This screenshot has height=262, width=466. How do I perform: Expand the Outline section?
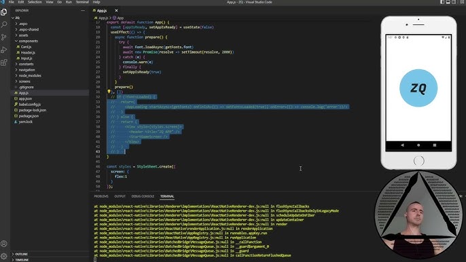[x=21, y=254]
